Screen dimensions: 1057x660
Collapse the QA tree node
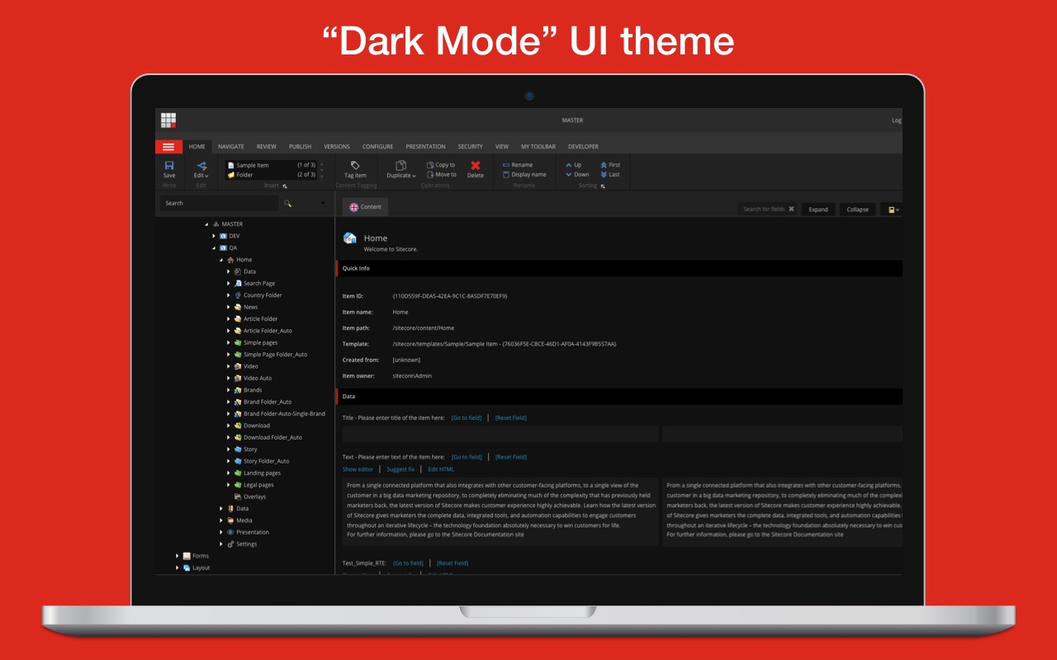click(214, 247)
